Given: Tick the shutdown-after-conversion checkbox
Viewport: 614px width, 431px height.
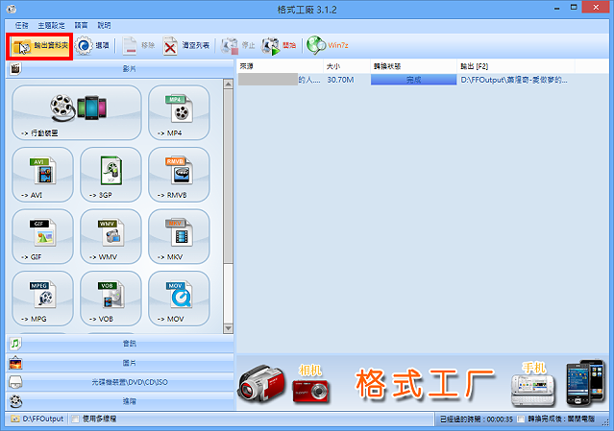Looking at the screenshot, I should pyautogui.click(x=521, y=419).
